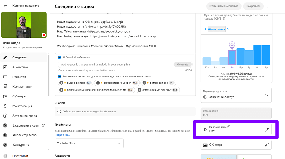The height and width of the screenshot is (159, 285).
Task: Open Youtube Short playlist dropdown
Action: click(x=89, y=143)
